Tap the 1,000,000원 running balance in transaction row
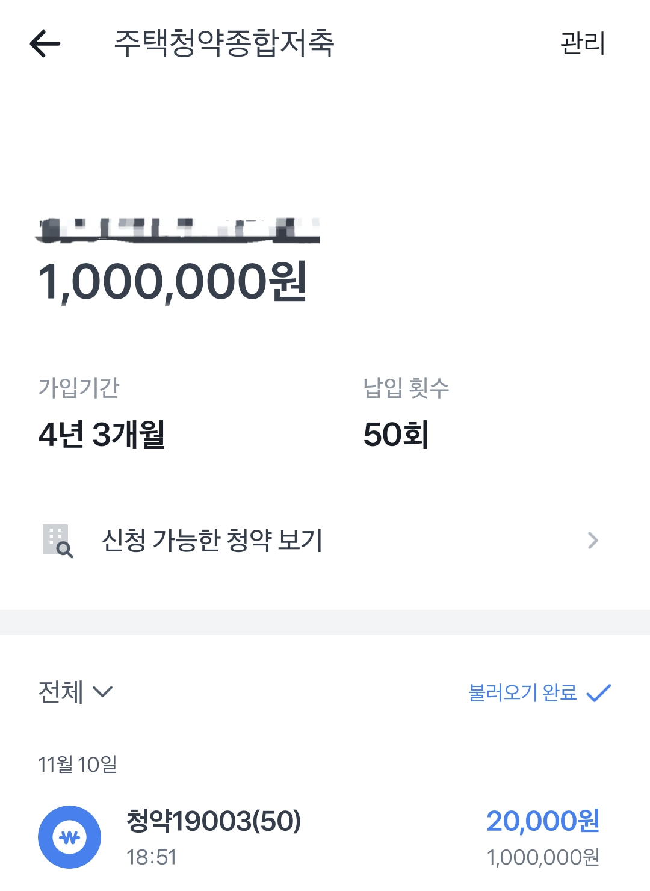This screenshot has width=650, height=891. point(543,857)
